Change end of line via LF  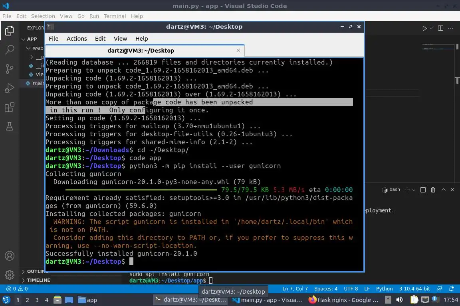[x=367, y=289]
